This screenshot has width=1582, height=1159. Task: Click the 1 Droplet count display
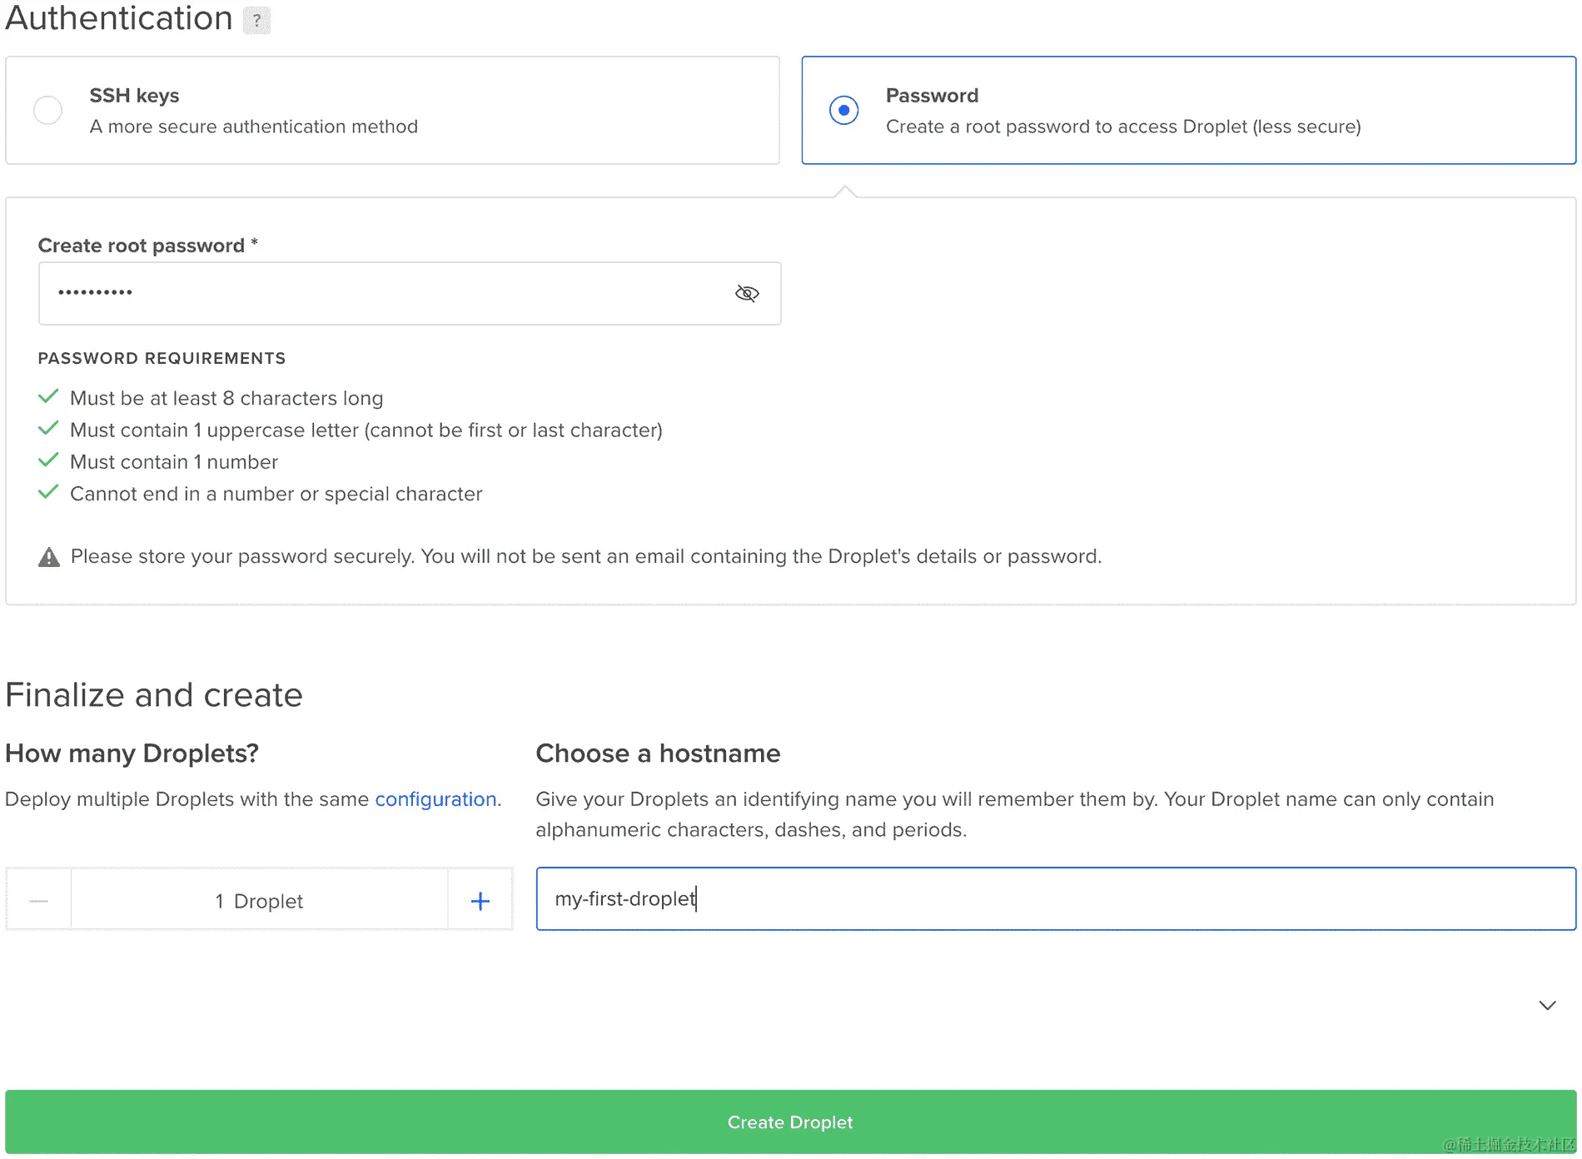pyautogui.click(x=259, y=901)
